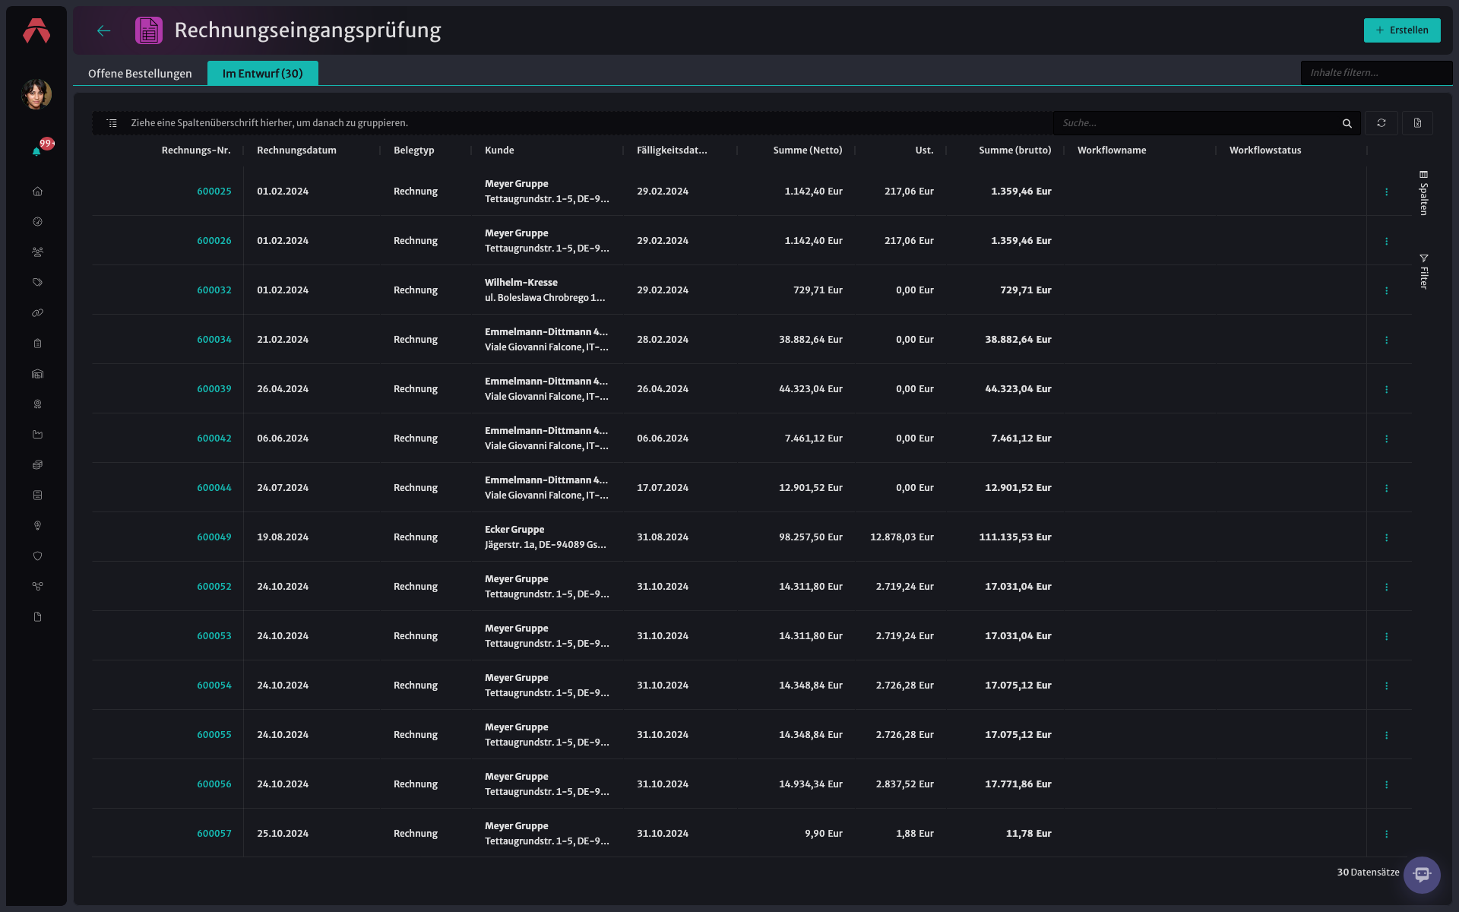This screenshot has width=1459, height=912.
Task: Open the user profile avatar
Action: (x=36, y=94)
